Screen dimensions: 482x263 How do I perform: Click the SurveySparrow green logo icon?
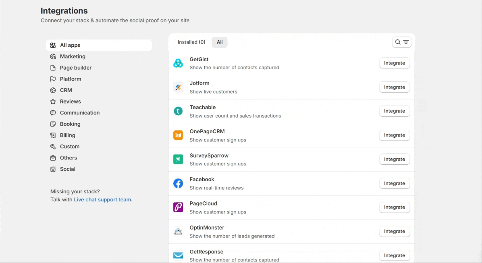click(x=178, y=159)
